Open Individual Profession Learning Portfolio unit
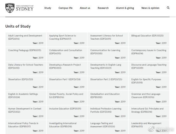This screenshot has width=176, height=134. tap(108, 112)
